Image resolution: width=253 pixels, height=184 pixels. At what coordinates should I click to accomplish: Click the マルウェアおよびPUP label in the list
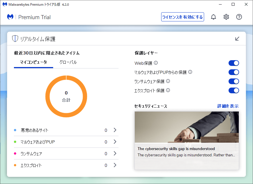[38, 142]
